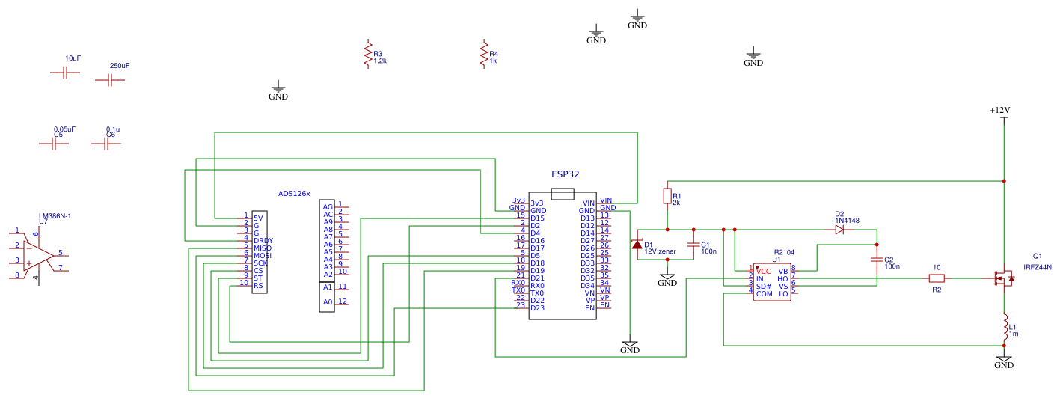Select the LM386N-1 part name text
Viewport: 1060px width, 398px height.
(55, 216)
